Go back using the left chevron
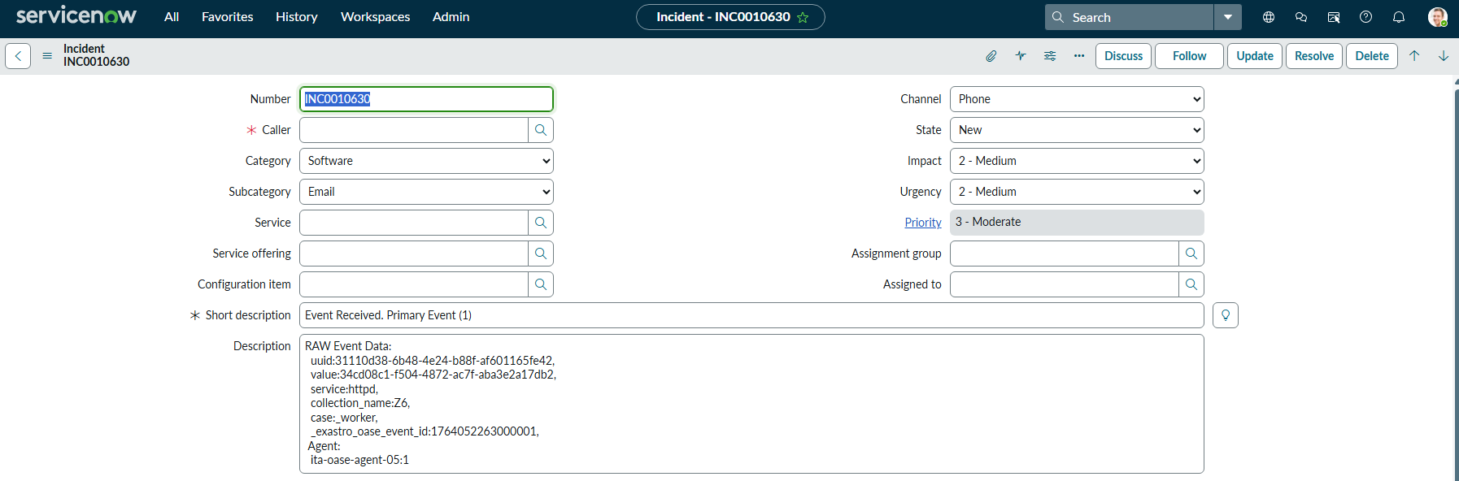Screen dimensions: 1459x481 tap(18, 56)
